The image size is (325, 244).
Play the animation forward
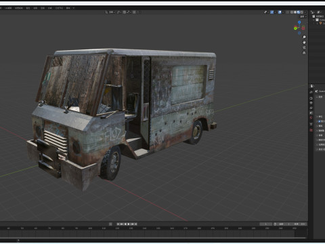(x=129, y=224)
